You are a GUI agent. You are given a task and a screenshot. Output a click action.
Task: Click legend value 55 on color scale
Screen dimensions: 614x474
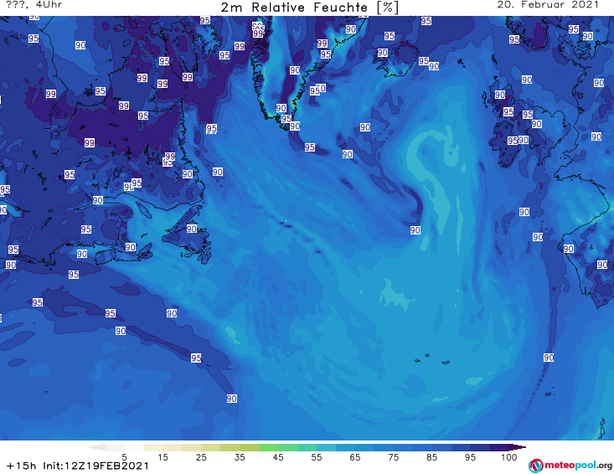317,457
